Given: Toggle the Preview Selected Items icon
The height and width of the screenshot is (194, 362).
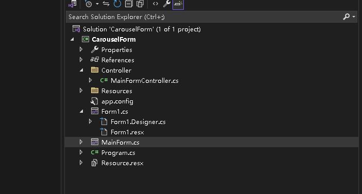Looking at the screenshot, I should [178, 4].
